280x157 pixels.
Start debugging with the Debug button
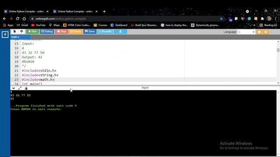coord(47,31)
